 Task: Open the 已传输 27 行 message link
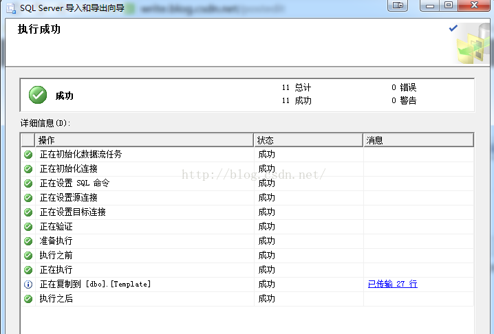393,284
